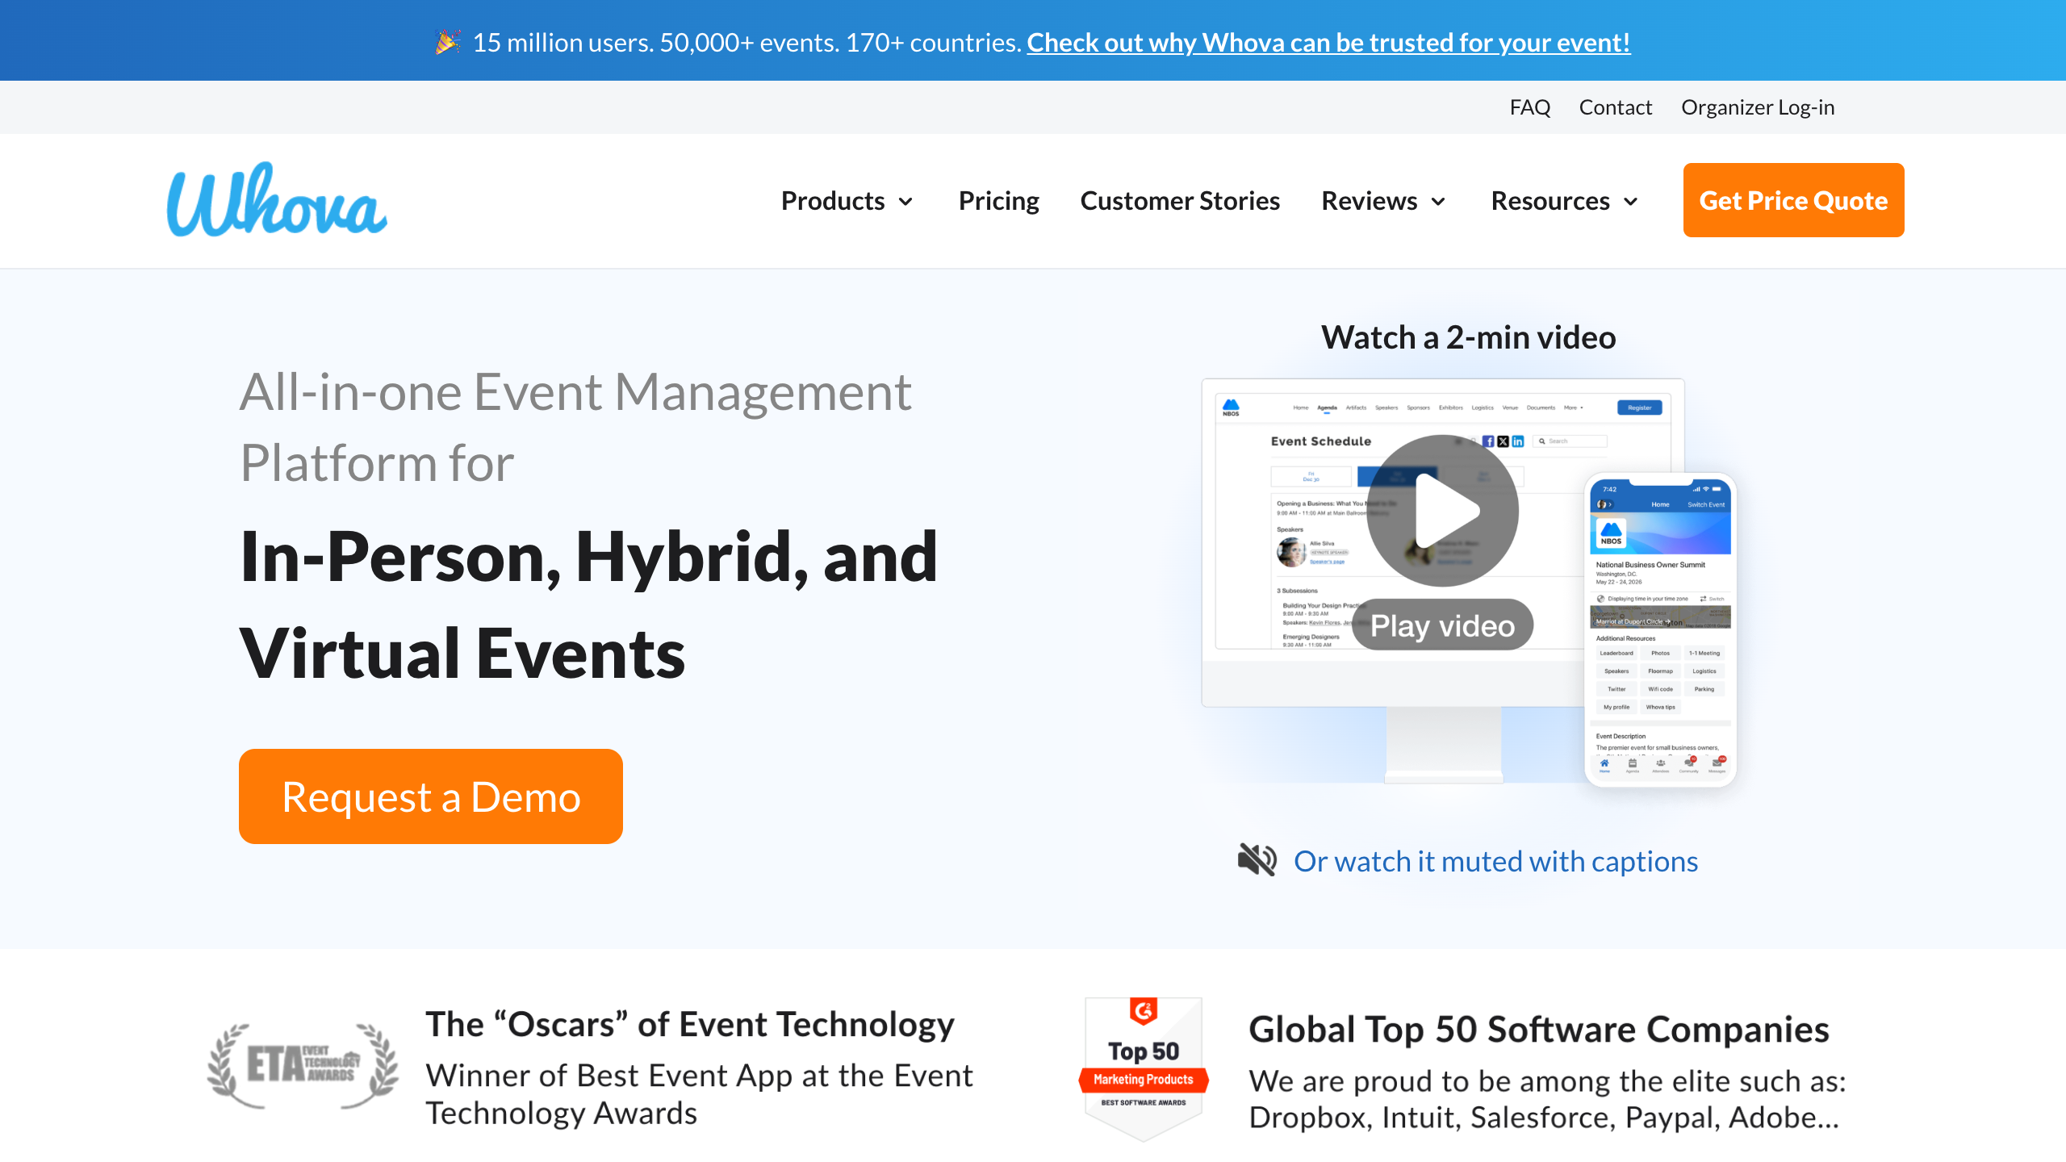The width and height of the screenshot is (2066, 1162).
Task: Click the muted speaker icon below the video
Action: pos(1257,860)
